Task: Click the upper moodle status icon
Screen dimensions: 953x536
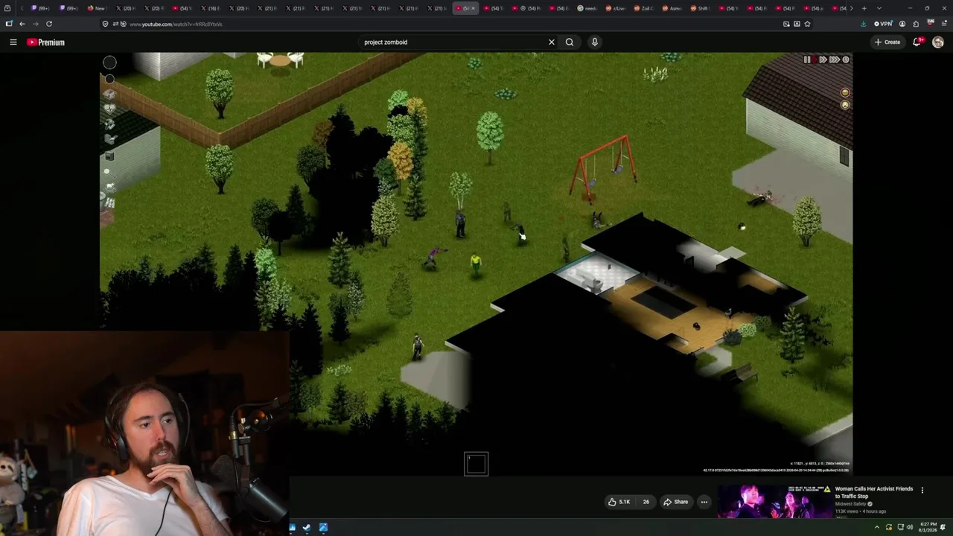Action: [x=845, y=92]
